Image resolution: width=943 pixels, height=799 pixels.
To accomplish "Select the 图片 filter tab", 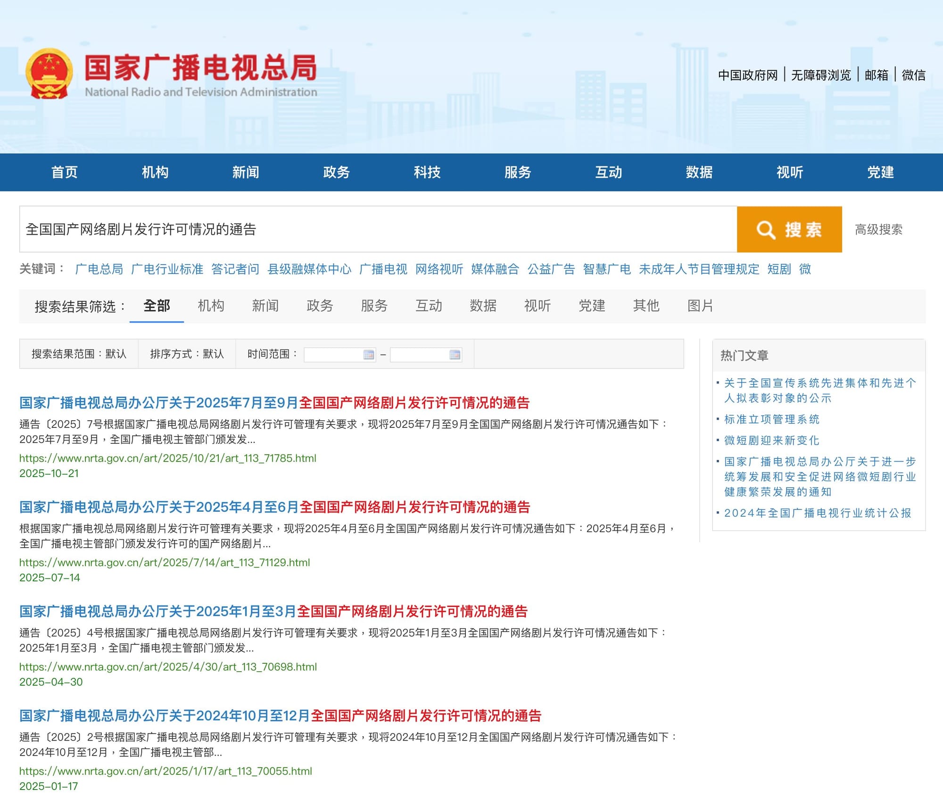I will click(x=700, y=306).
